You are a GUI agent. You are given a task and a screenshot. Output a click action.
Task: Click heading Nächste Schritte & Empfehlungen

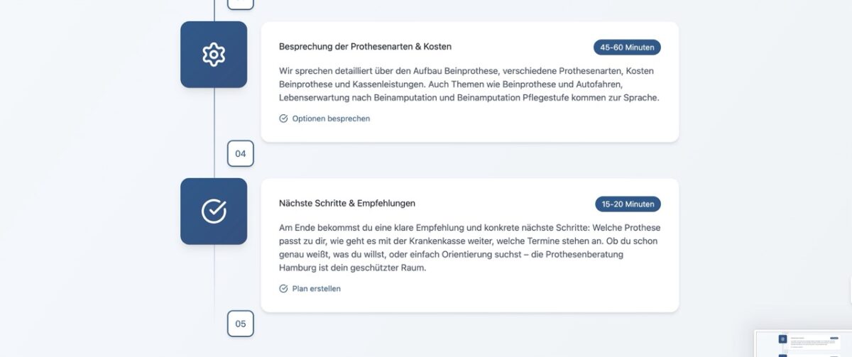click(x=347, y=204)
